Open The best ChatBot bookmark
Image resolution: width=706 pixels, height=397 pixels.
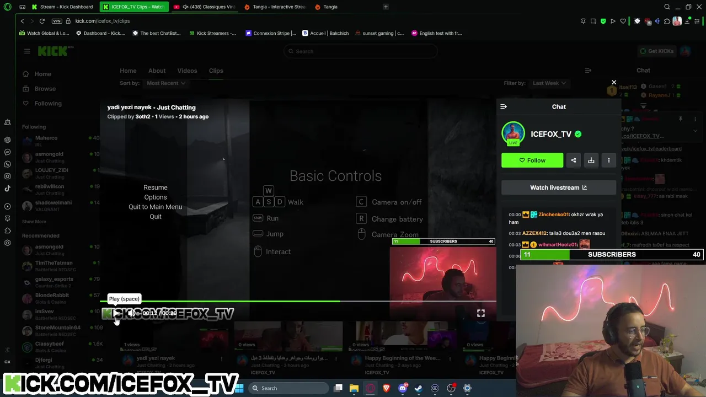[157, 33]
